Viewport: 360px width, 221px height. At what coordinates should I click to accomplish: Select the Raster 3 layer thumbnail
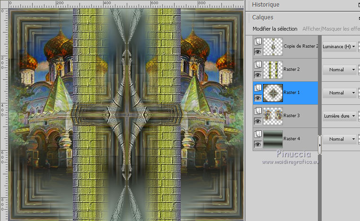tap(273, 116)
